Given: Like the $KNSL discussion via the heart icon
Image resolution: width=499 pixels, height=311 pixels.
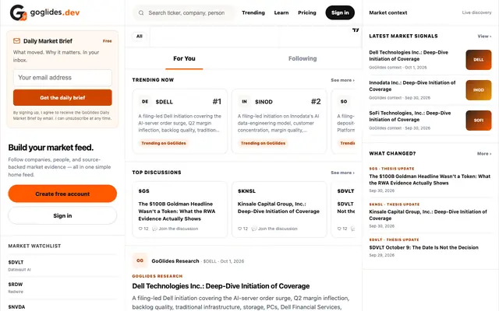Looking at the screenshot, I should click(239, 229).
